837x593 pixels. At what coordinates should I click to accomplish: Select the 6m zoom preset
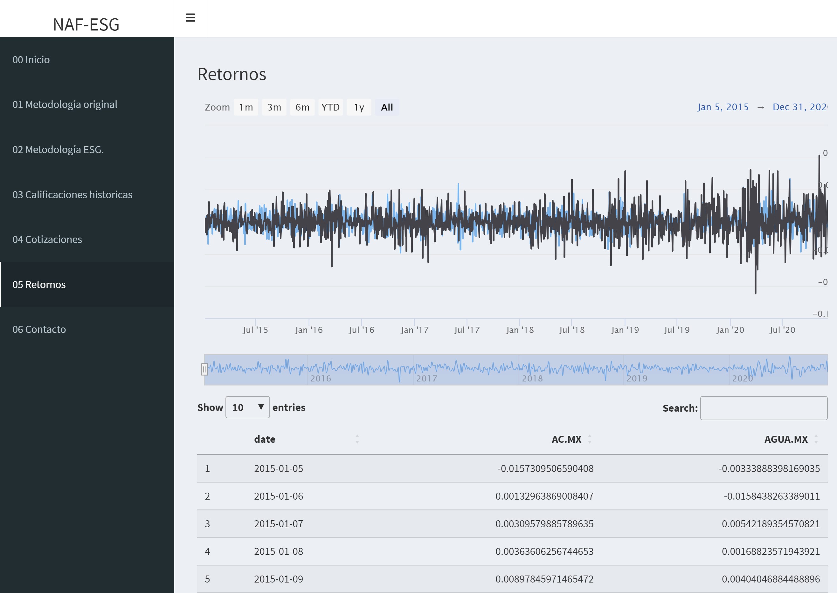(x=302, y=107)
